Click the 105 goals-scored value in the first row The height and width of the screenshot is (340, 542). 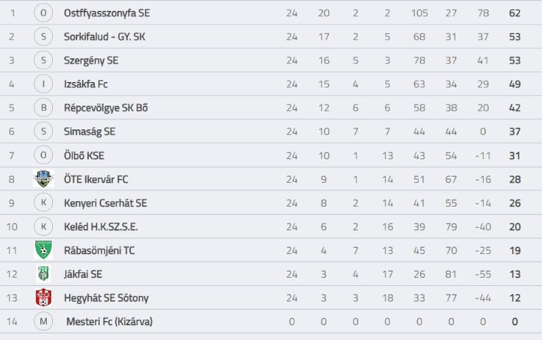click(419, 13)
